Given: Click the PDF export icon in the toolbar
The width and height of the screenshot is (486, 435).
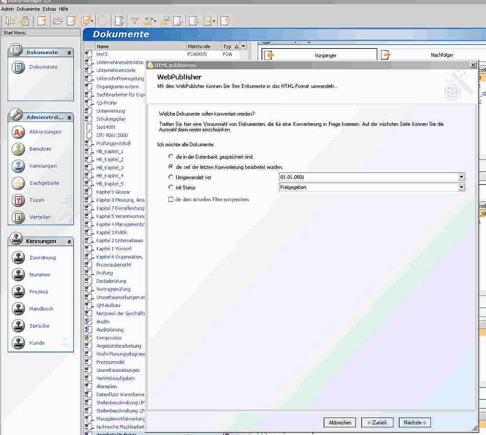Looking at the screenshot, I should [178, 21].
